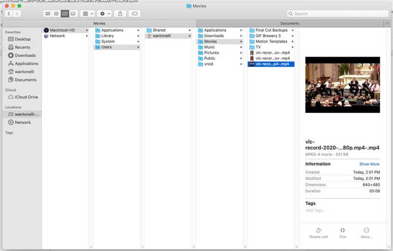The width and height of the screenshot is (393, 251).
Task: Select Downloads folder in wantonelli column
Action: tap(220, 36)
